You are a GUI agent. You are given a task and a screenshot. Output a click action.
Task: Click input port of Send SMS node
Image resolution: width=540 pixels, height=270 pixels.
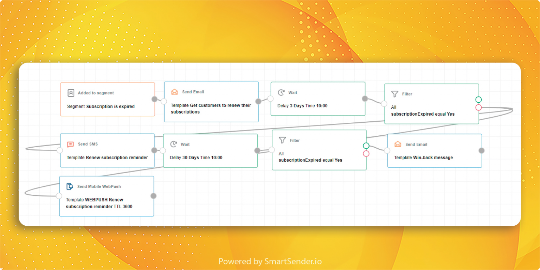[x=60, y=150]
